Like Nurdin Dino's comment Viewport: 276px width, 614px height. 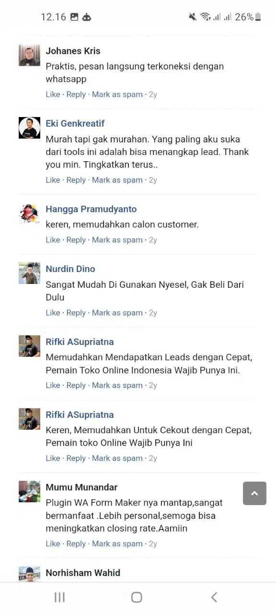[x=53, y=313]
